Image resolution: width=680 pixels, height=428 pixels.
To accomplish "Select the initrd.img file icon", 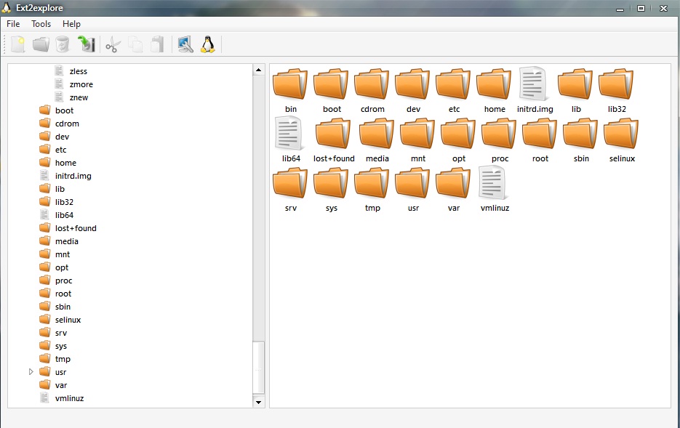I will 535,84.
